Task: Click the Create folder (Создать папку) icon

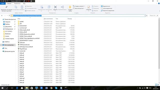Action: [70, 7]
